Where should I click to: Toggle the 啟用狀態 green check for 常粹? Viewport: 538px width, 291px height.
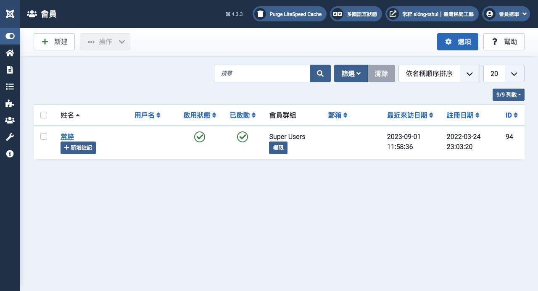[x=200, y=137]
